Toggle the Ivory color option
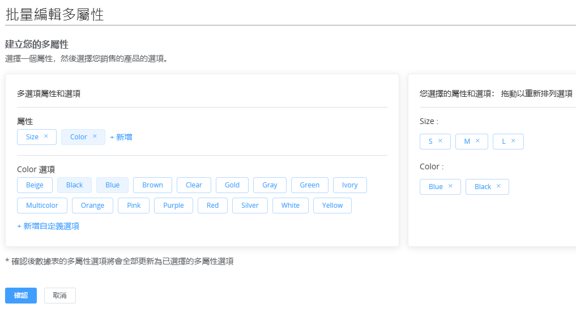Image resolution: width=576 pixels, height=312 pixels. (349, 185)
